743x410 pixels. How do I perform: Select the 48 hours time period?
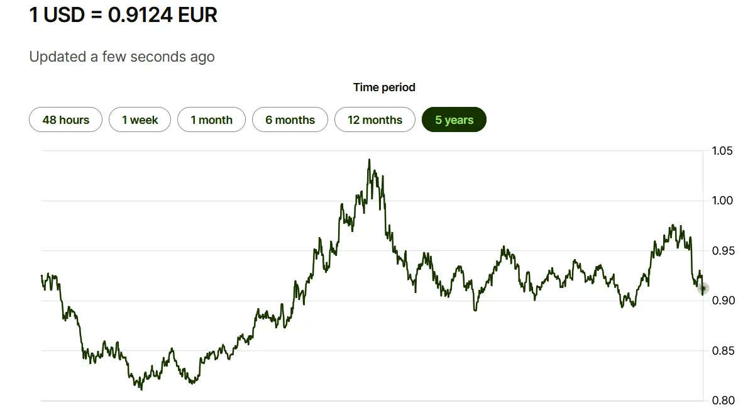[x=65, y=119]
